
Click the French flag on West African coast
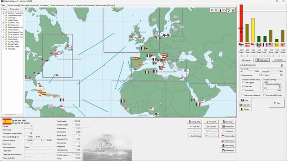point(123,101)
